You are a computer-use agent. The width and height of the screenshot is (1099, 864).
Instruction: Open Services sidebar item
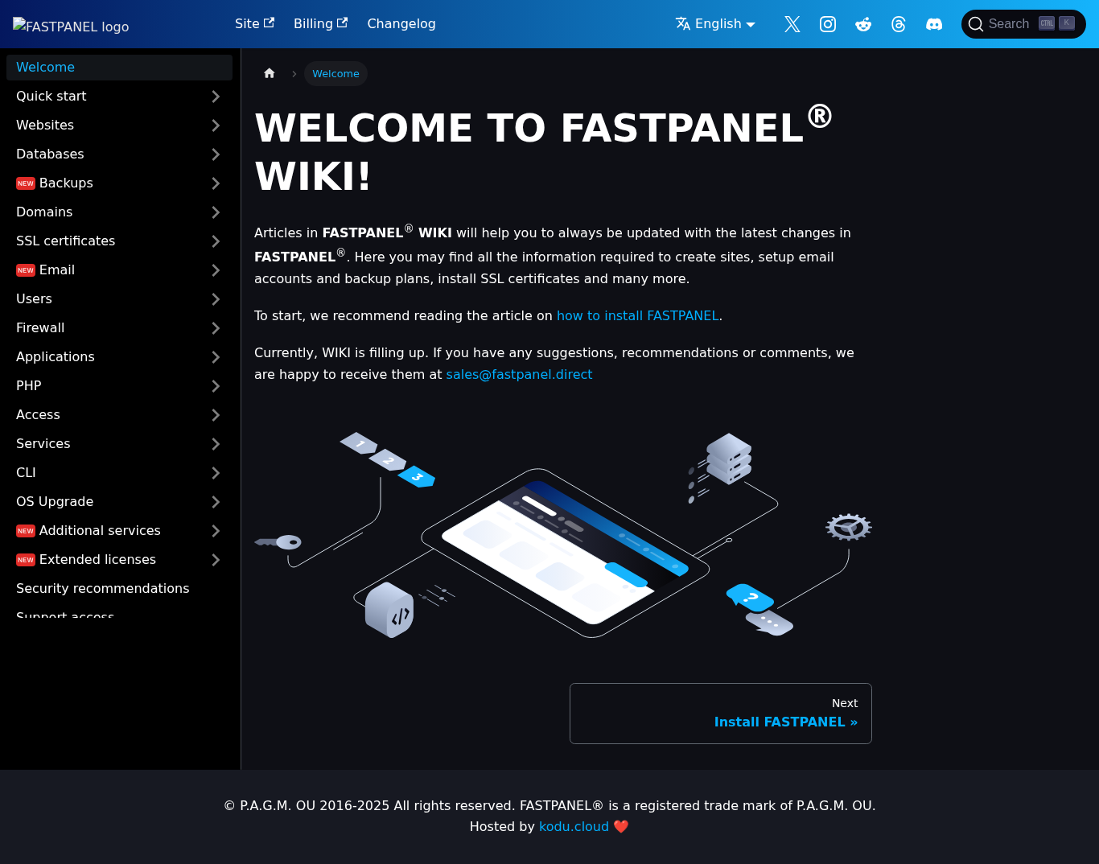pyautogui.click(x=103, y=444)
